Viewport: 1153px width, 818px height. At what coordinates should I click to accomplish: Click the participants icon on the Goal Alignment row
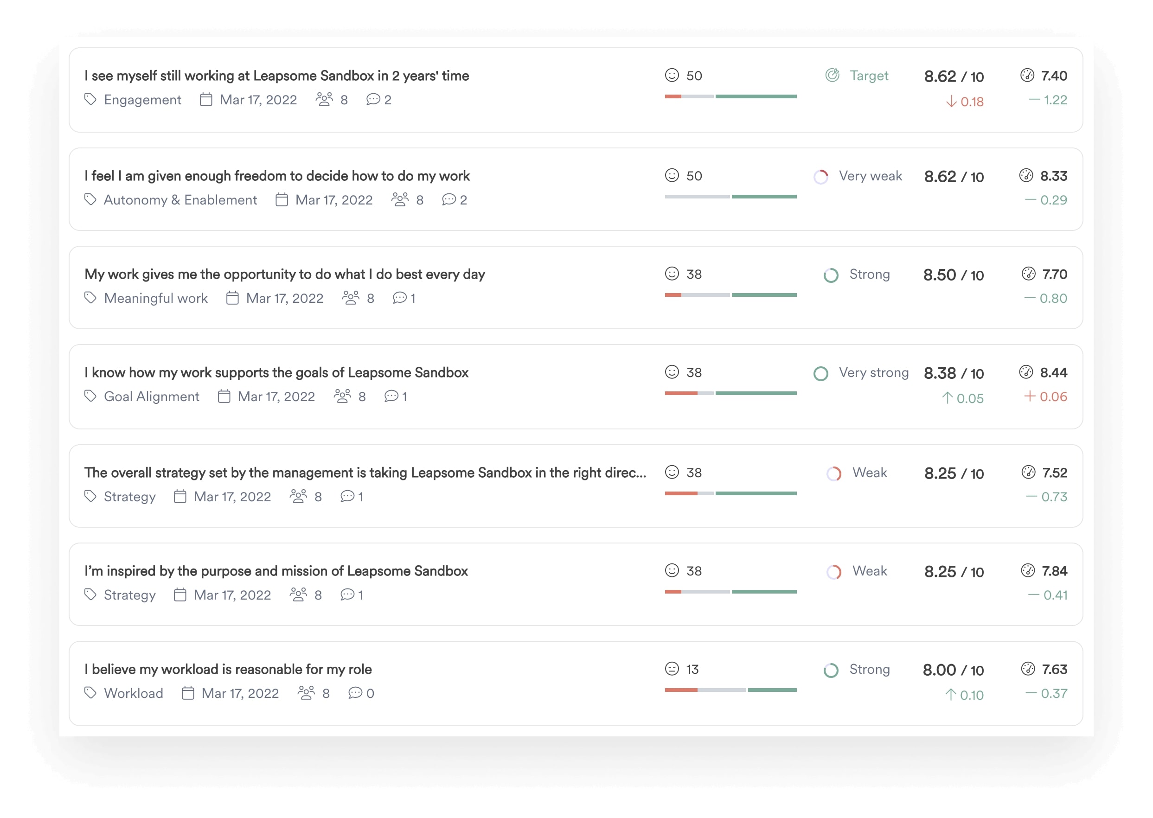coord(343,396)
